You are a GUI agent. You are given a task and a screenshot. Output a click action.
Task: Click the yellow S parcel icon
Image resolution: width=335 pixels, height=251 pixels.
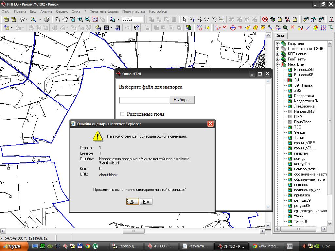click(x=255, y=27)
